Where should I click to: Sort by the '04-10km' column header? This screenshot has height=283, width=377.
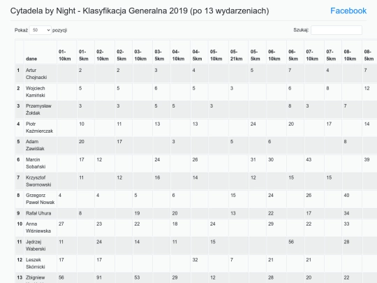click(180, 52)
